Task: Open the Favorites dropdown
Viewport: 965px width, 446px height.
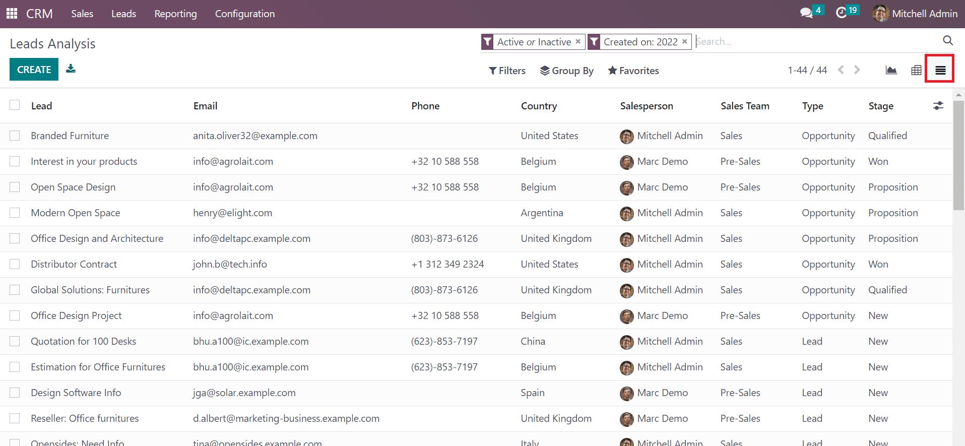Action: click(633, 71)
